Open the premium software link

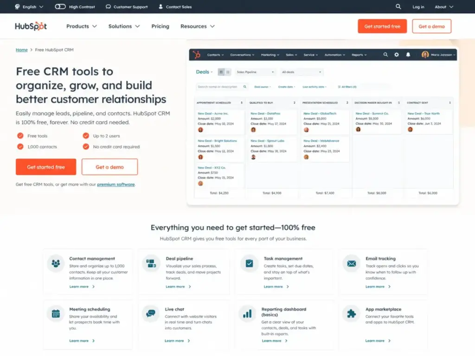click(x=116, y=184)
